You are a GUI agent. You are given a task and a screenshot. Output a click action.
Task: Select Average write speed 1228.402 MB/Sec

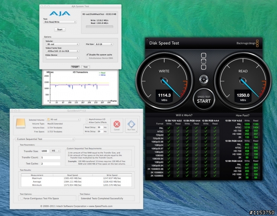(112, 182)
